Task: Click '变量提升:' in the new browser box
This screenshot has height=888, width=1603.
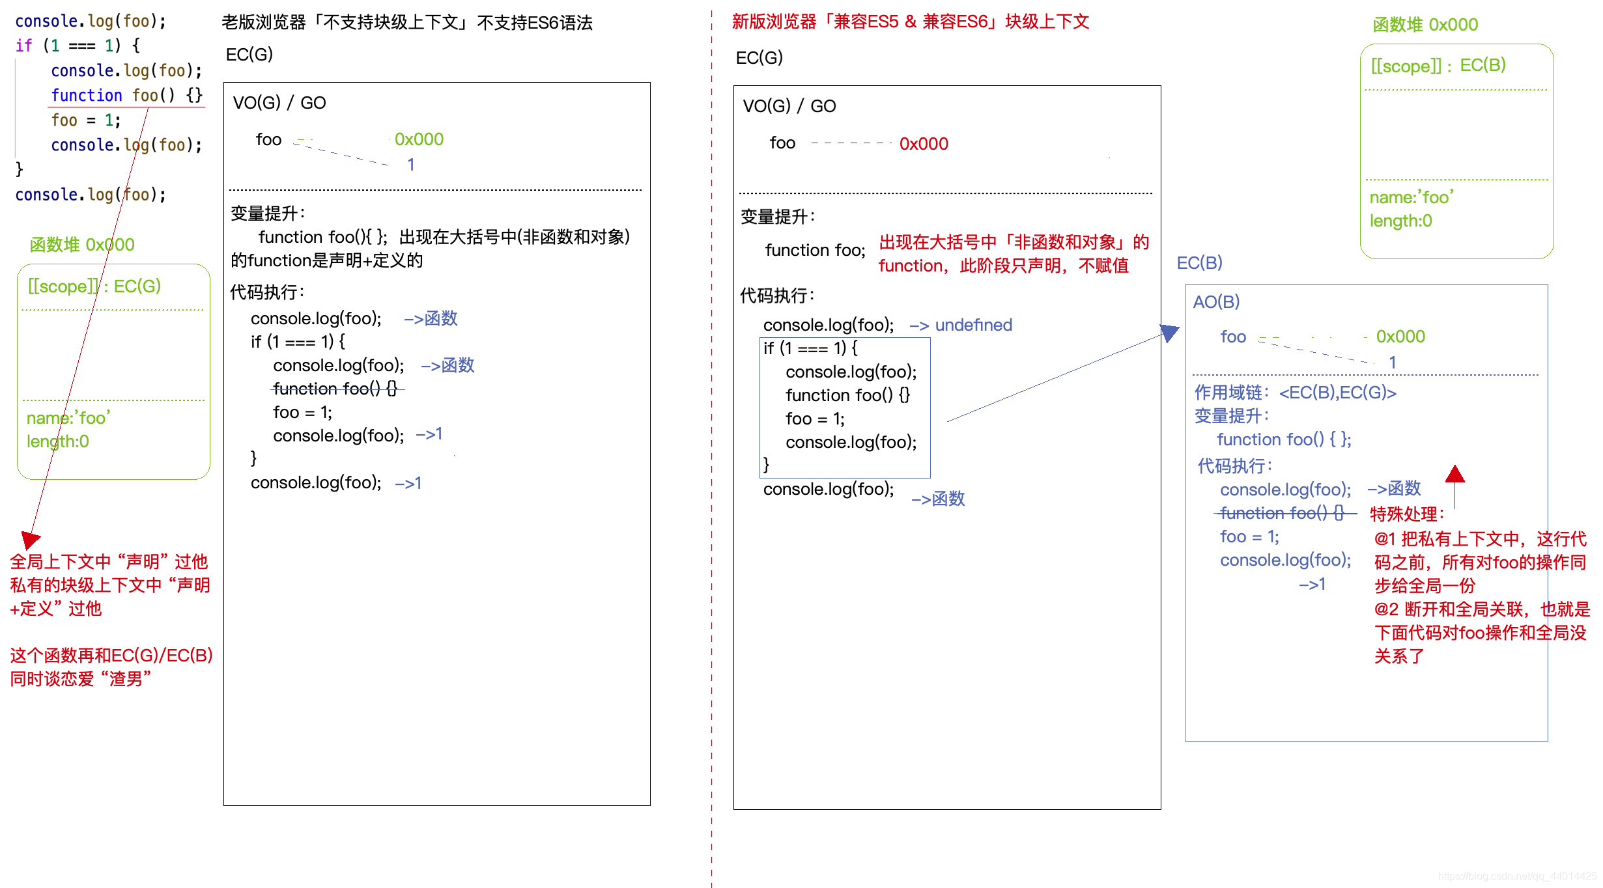Action: point(778,217)
